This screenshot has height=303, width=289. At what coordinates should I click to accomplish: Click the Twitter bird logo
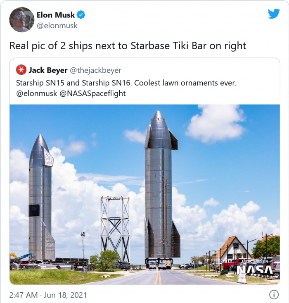click(x=274, y=14)
